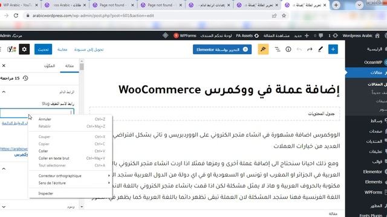Open صفحات pages in the admin menu
The width and height of the screenshot is (387, 217).
[x=376, y=131]
